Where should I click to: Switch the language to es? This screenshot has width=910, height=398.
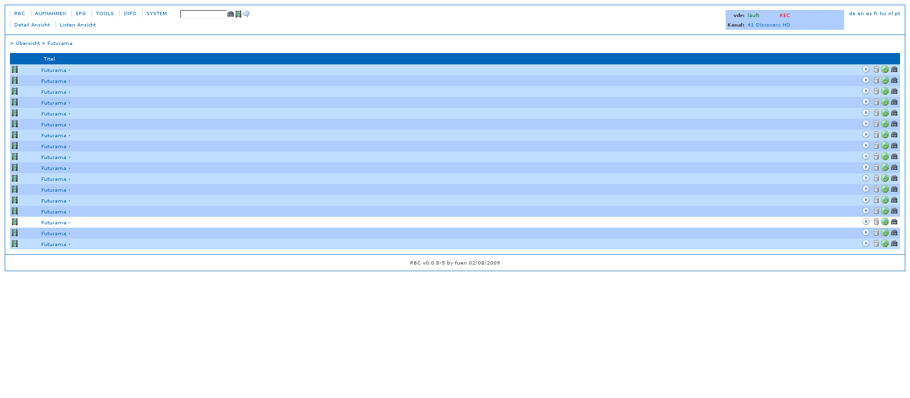click(x=869, y=14)
